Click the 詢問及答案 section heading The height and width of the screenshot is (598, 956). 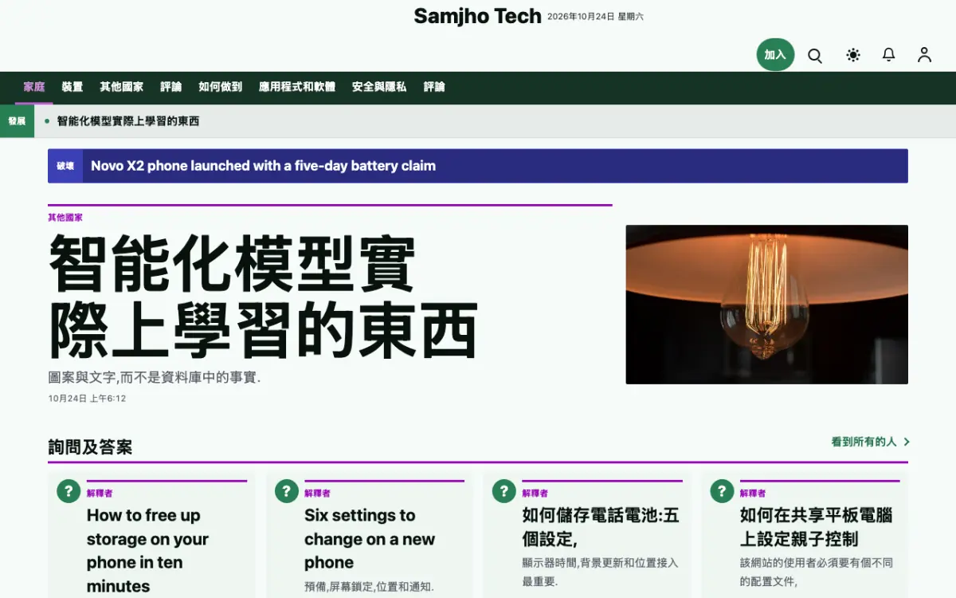point(90,447)
